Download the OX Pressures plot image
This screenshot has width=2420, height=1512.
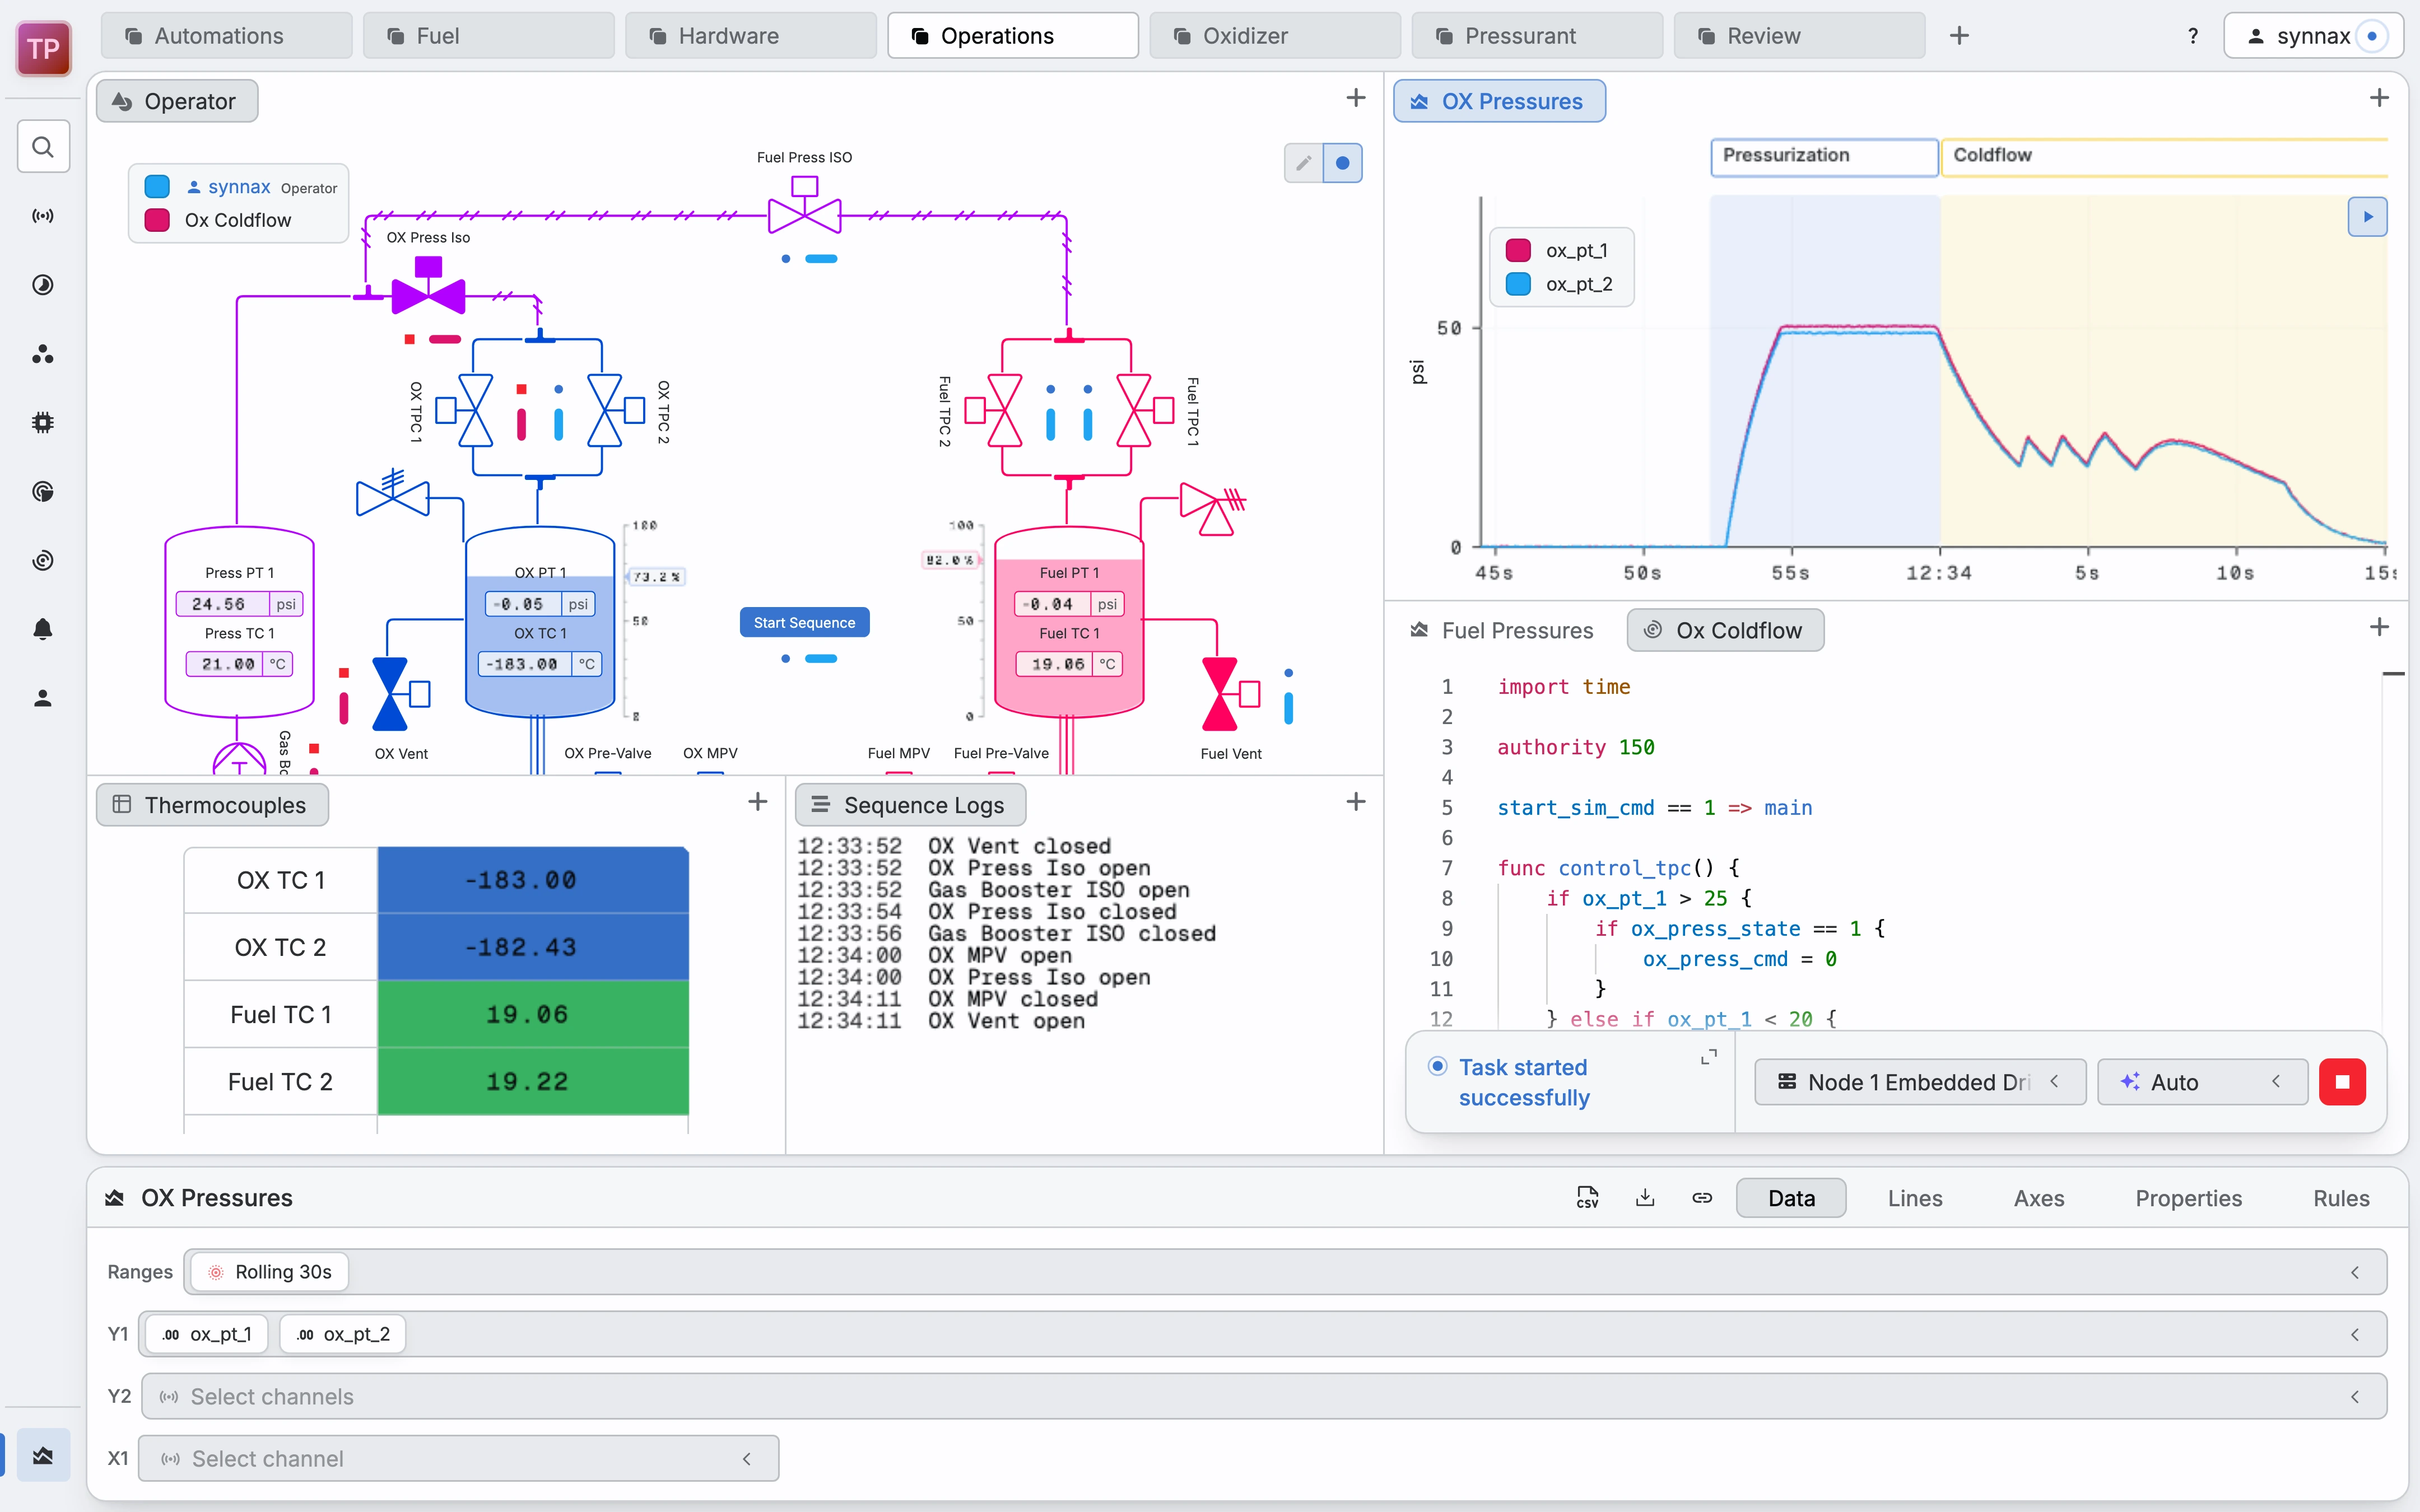(1645, 1198)
